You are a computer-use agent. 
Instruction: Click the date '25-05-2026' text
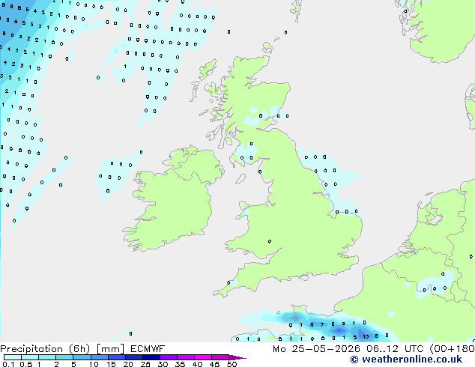(x=326, y=349)
